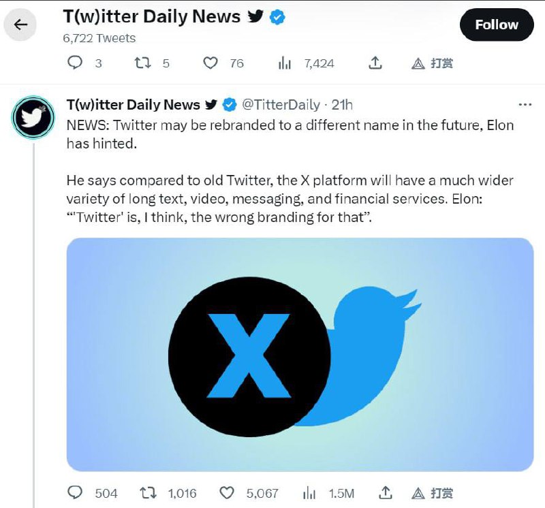Open the 21h timestamp link
545x508 pixels.
342,105
